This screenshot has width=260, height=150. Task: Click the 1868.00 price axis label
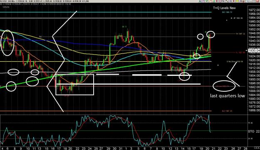coord(254,110)
